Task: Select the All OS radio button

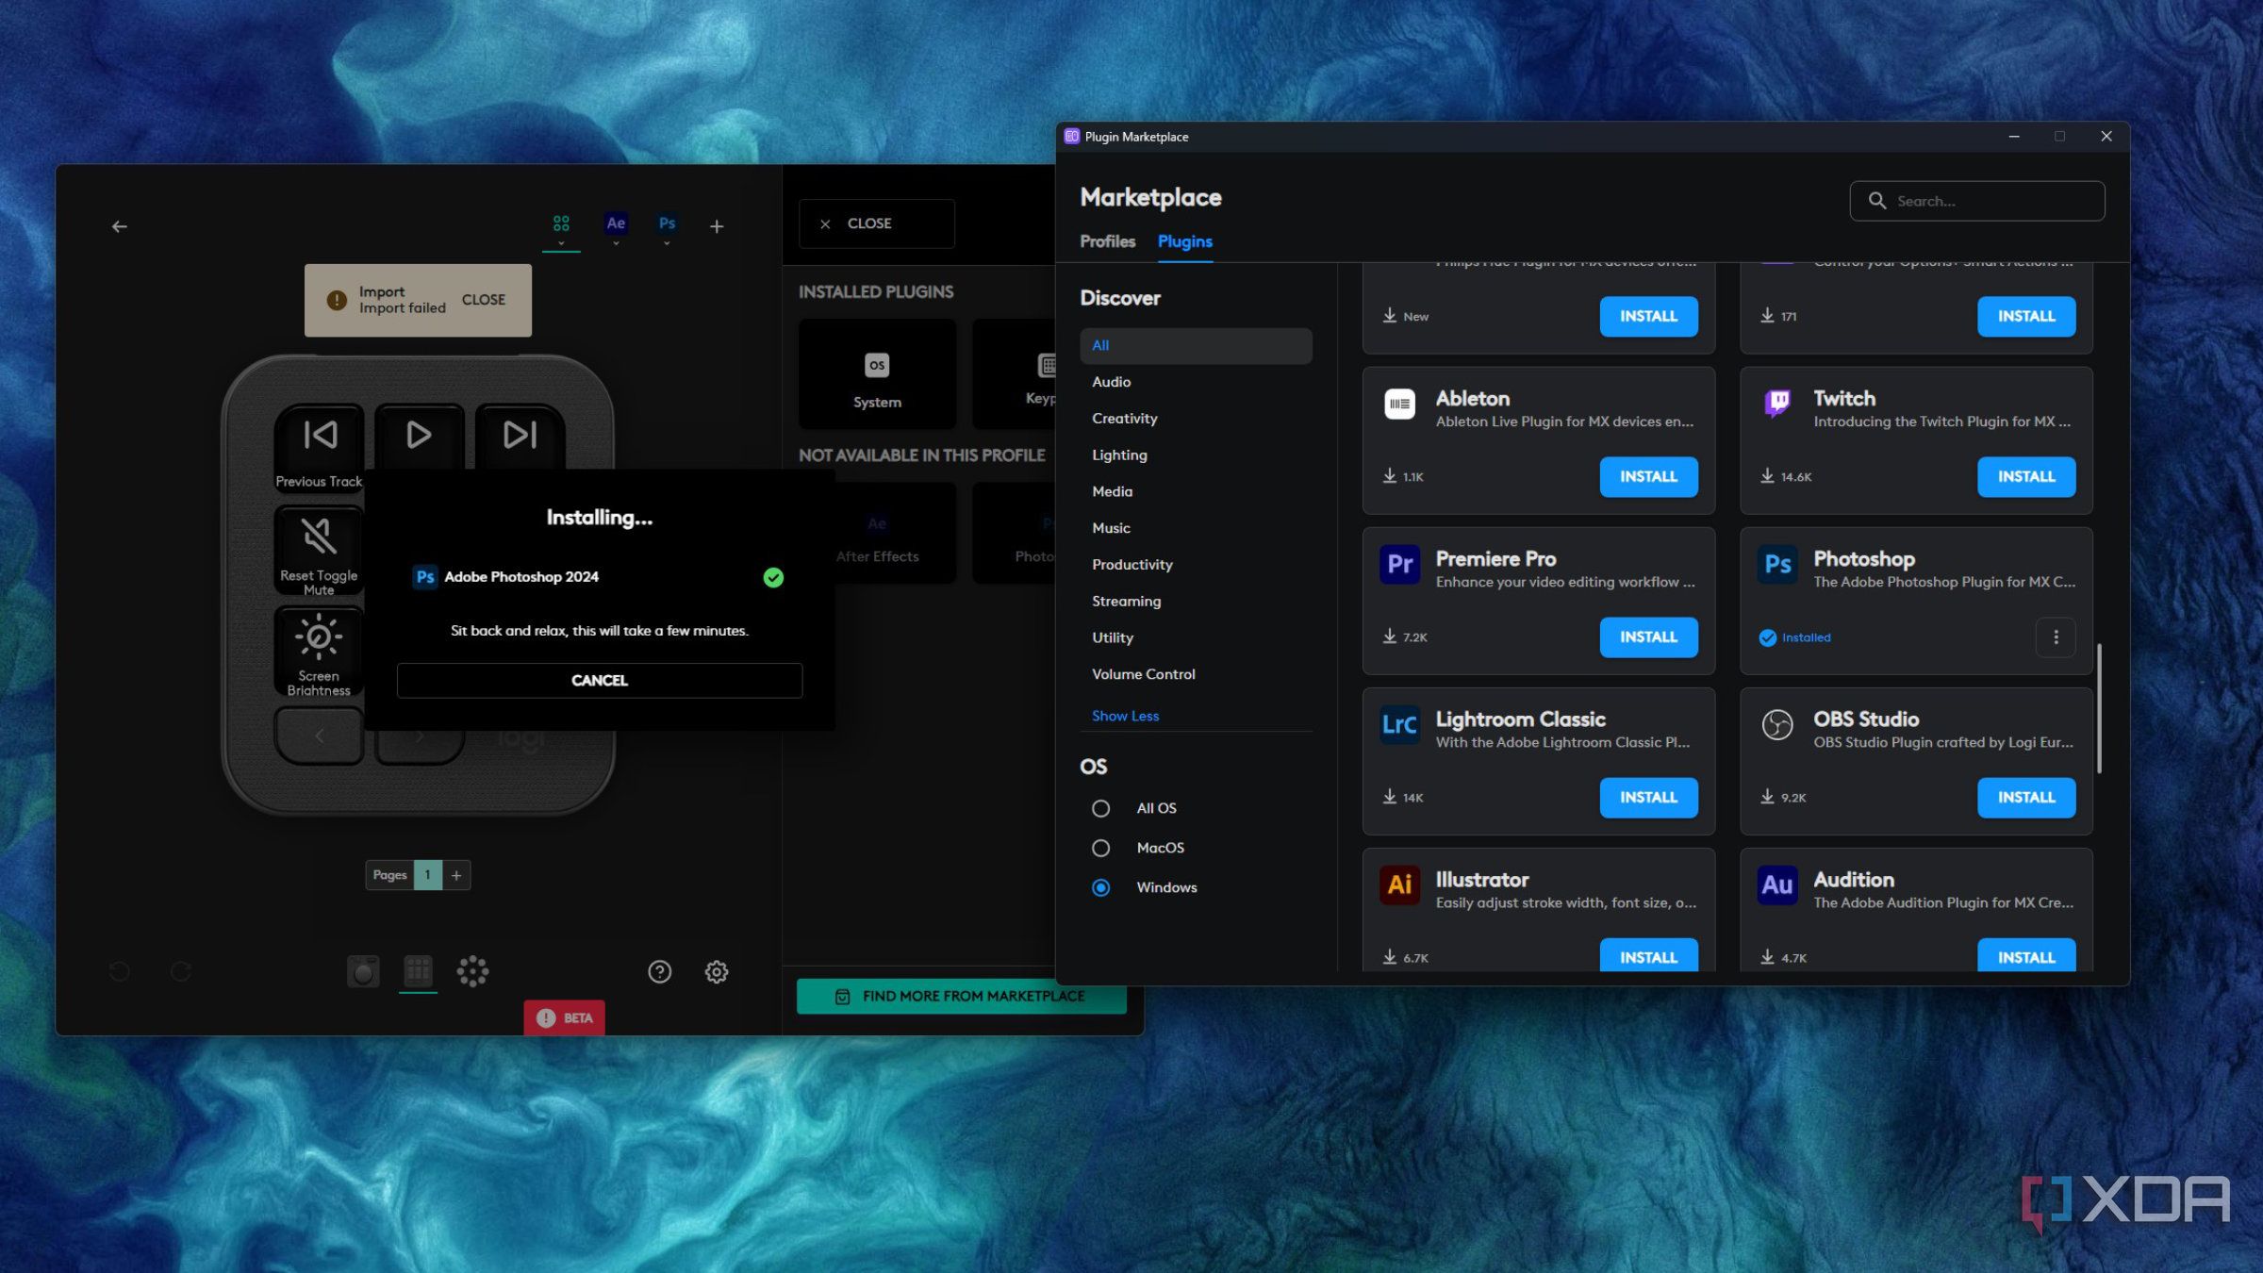Action: click(1100, 808)
